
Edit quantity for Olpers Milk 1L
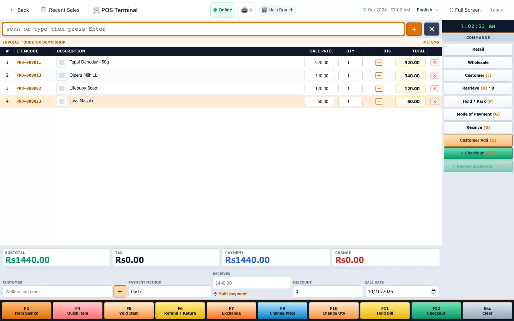pyautogui.click(x=350, y=76)
